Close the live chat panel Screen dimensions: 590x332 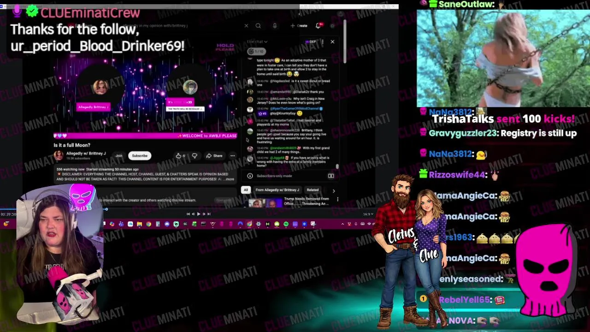point(332,41)
